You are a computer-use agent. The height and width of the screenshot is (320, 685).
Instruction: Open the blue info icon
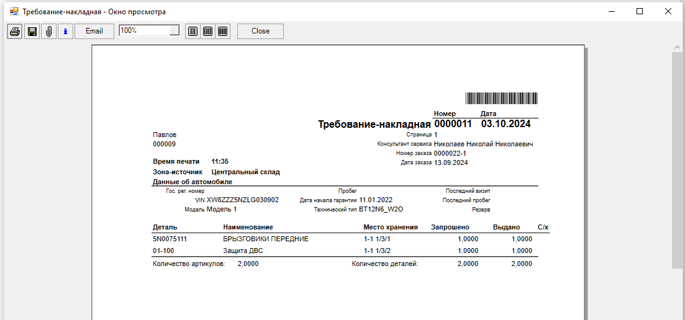65,31
